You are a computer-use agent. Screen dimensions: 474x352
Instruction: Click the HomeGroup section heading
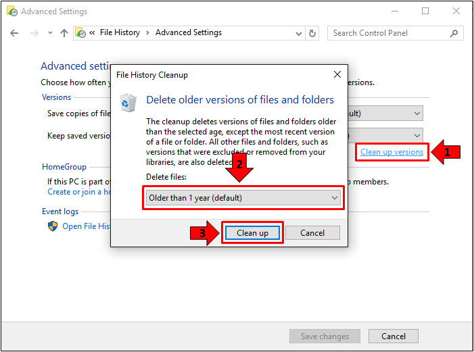click(64, 167)
